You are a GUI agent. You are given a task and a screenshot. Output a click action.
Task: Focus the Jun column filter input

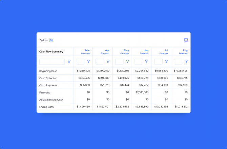pyautogui.click(x=139, y=62)
